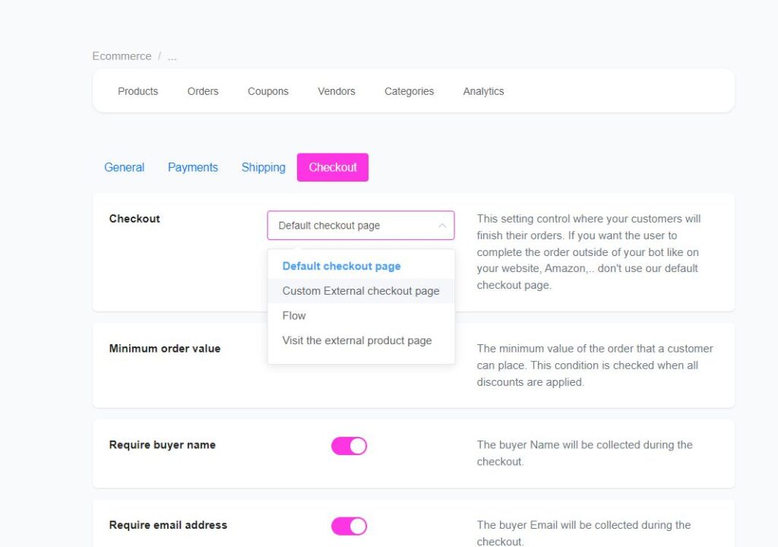
Task: Choose Default checkout page option
Action: pyautogui.click(x=361, y=266)
